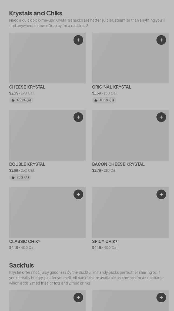This screenshot has width=174, height=311.
Task: Add second Sackfuls item with plus icon
Action: (161, 298)
